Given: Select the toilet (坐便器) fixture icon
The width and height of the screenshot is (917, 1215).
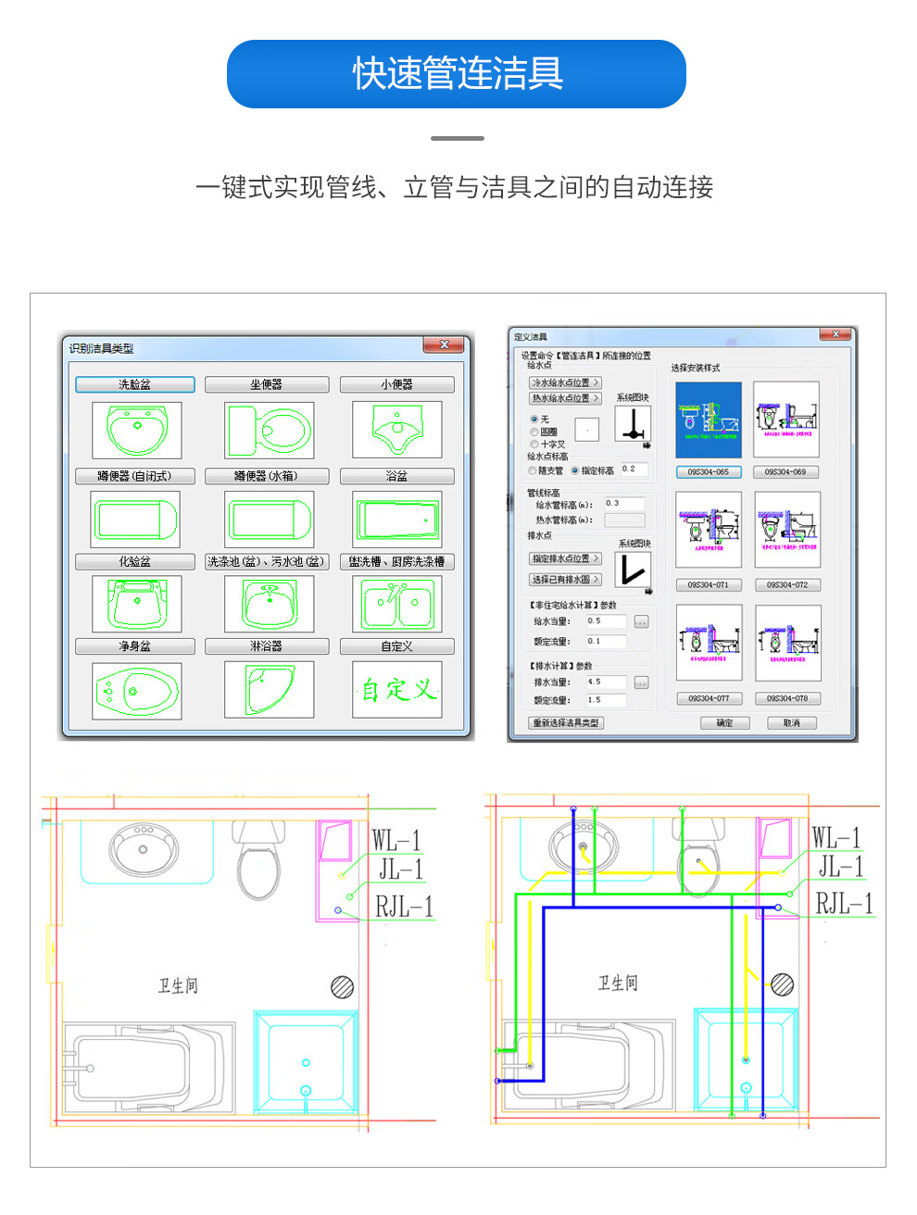Looking at the screenshot, I should click(269, 430).
